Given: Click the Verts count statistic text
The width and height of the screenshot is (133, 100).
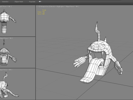Looking at the screenshot, I should pos(41,14).
